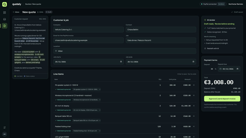Click highlighted 'delivery and setup' in request
Image resolution: width=246 pixels, height=138 pixels.
33,62
